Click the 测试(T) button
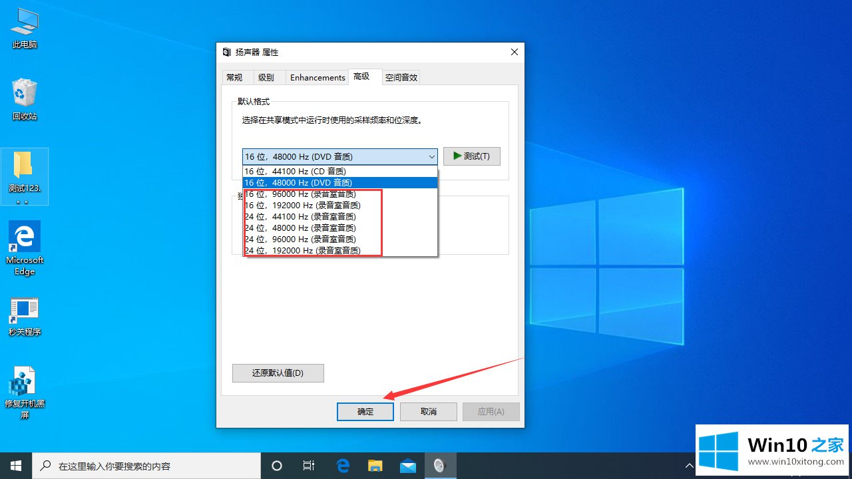The image size is (852, 479). coord(472,156)
